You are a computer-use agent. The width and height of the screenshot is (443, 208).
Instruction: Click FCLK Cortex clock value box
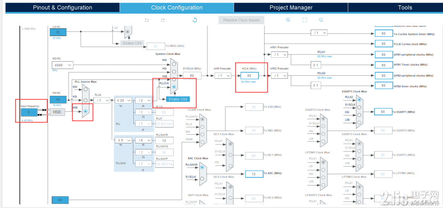point(384,44)
